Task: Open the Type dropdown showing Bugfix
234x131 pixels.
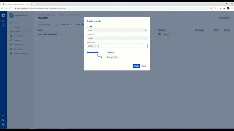Action: (x=117, y=30)
